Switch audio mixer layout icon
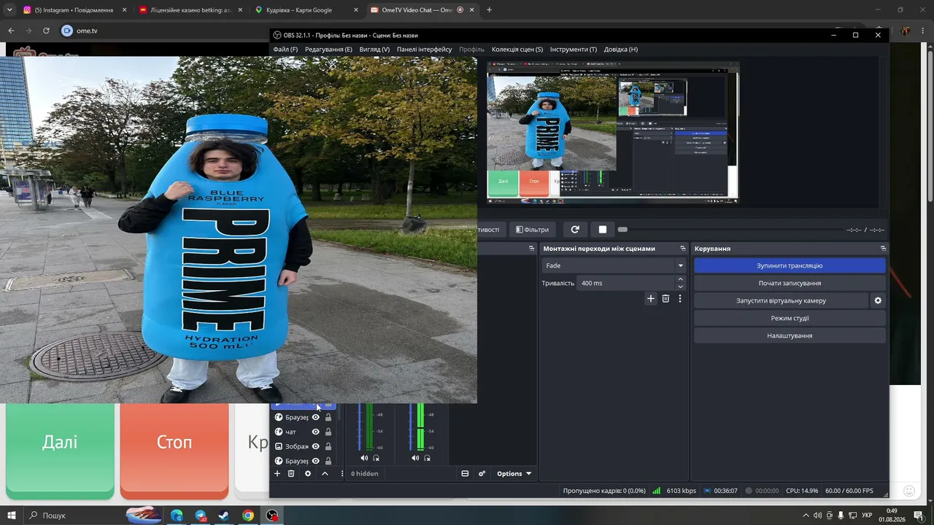 [x=465, y=473]
